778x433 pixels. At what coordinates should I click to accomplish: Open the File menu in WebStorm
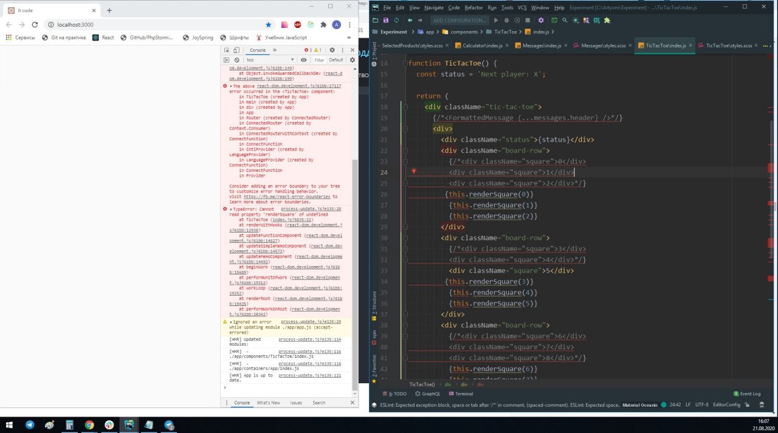(x=387, y=7)
